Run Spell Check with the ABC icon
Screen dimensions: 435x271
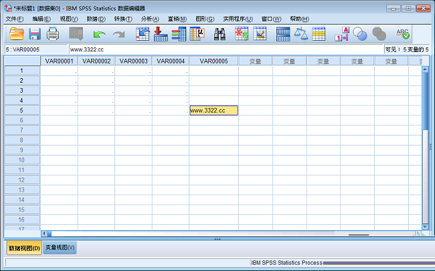(x=402, y=33)
